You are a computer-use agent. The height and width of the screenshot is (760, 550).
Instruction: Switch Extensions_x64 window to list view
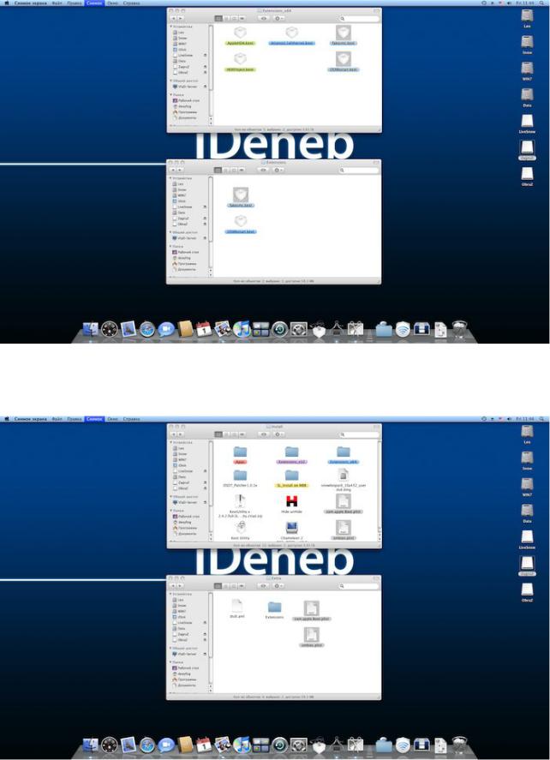click(x=226, y=18)
